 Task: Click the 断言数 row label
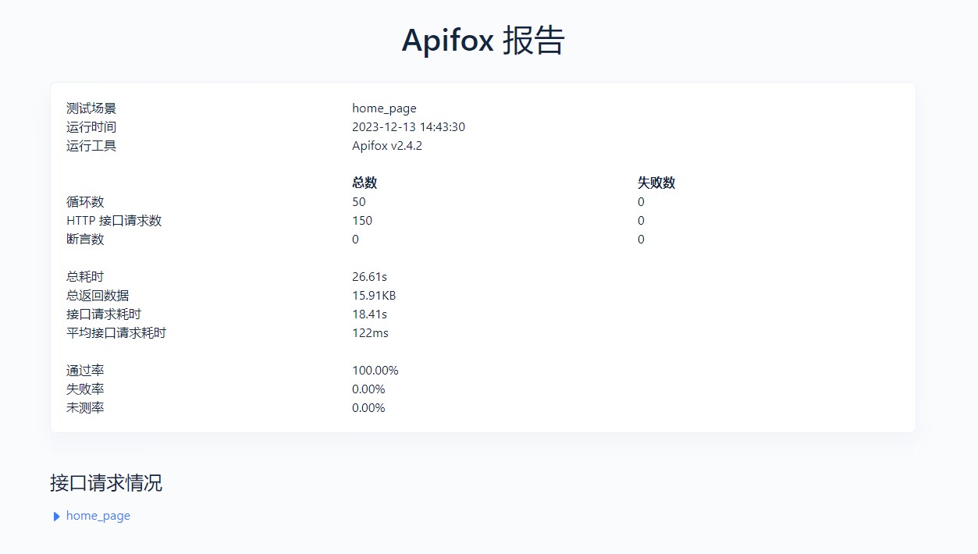(x=85, y=240)
